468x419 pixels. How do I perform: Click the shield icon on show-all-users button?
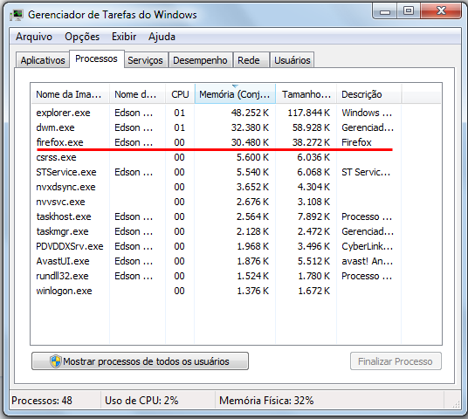pyautogui.click(x=56, y=361)
